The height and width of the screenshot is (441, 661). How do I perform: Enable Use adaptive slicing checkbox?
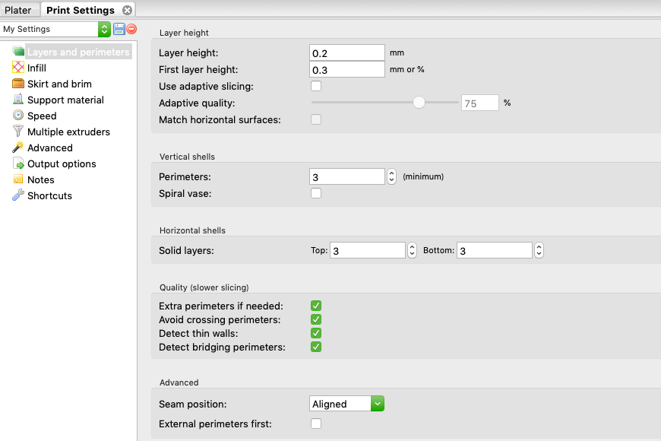coord(316,86)
